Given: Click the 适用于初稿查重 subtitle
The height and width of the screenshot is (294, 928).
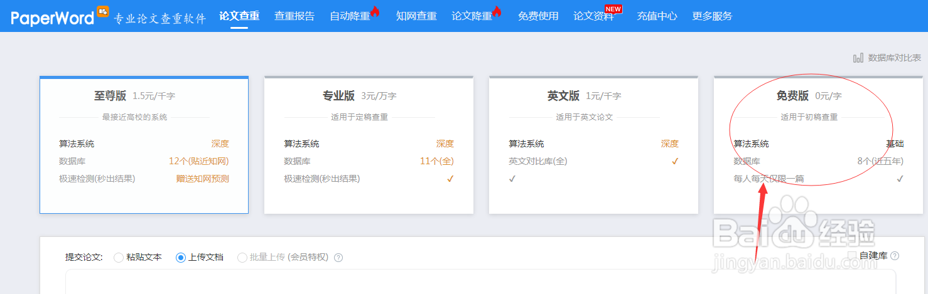Looking at the screenshot, I should (809, 117).
